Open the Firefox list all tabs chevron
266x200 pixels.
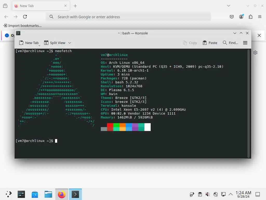[229, 6]
